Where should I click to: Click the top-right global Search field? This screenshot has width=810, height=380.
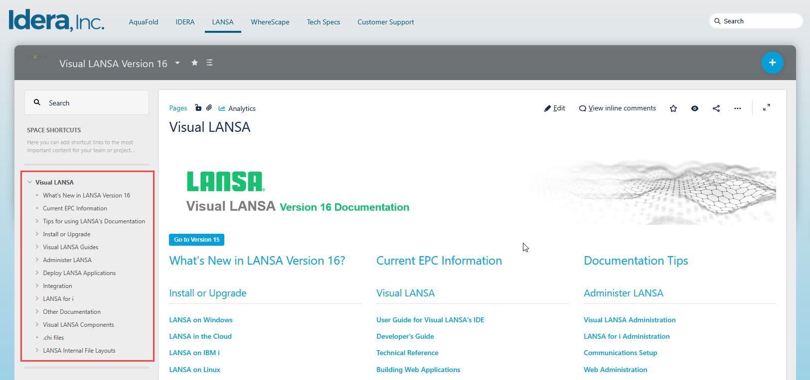point(756,21)
